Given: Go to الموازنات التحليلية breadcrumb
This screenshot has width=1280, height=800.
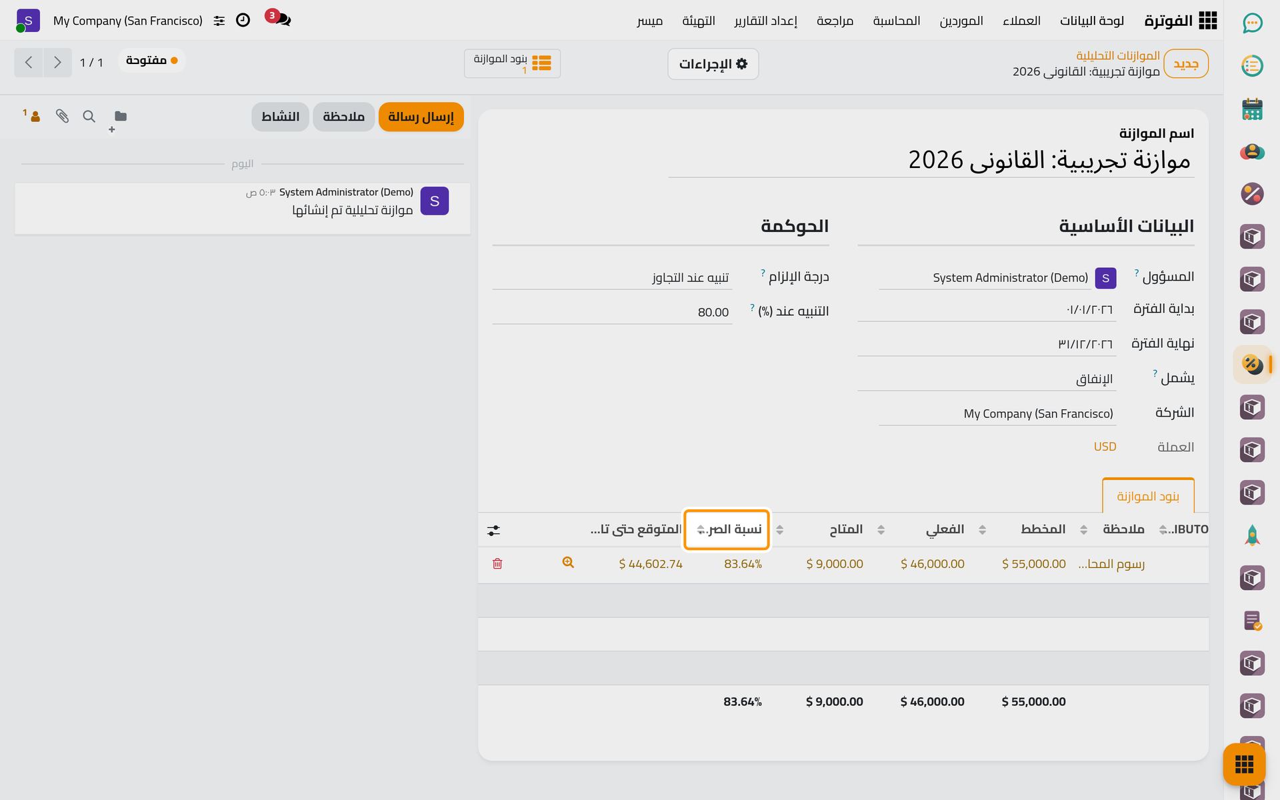Looking at the screenshot, I should tap(1118, 55).
